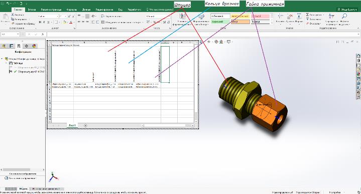Viewport: 361px width, 194px height.
Task: Select the active checked configuration row
Action: click(27, 72)
